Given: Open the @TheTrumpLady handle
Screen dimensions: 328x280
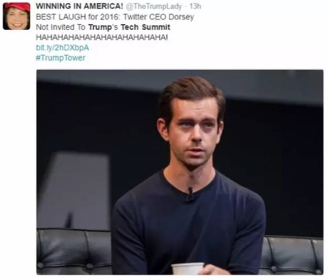Looking at the screenshot, I should click(154, 6).
